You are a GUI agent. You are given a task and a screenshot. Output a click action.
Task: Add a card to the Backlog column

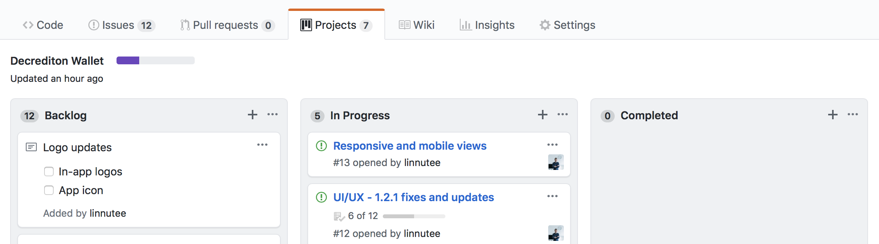click(253, 115)
